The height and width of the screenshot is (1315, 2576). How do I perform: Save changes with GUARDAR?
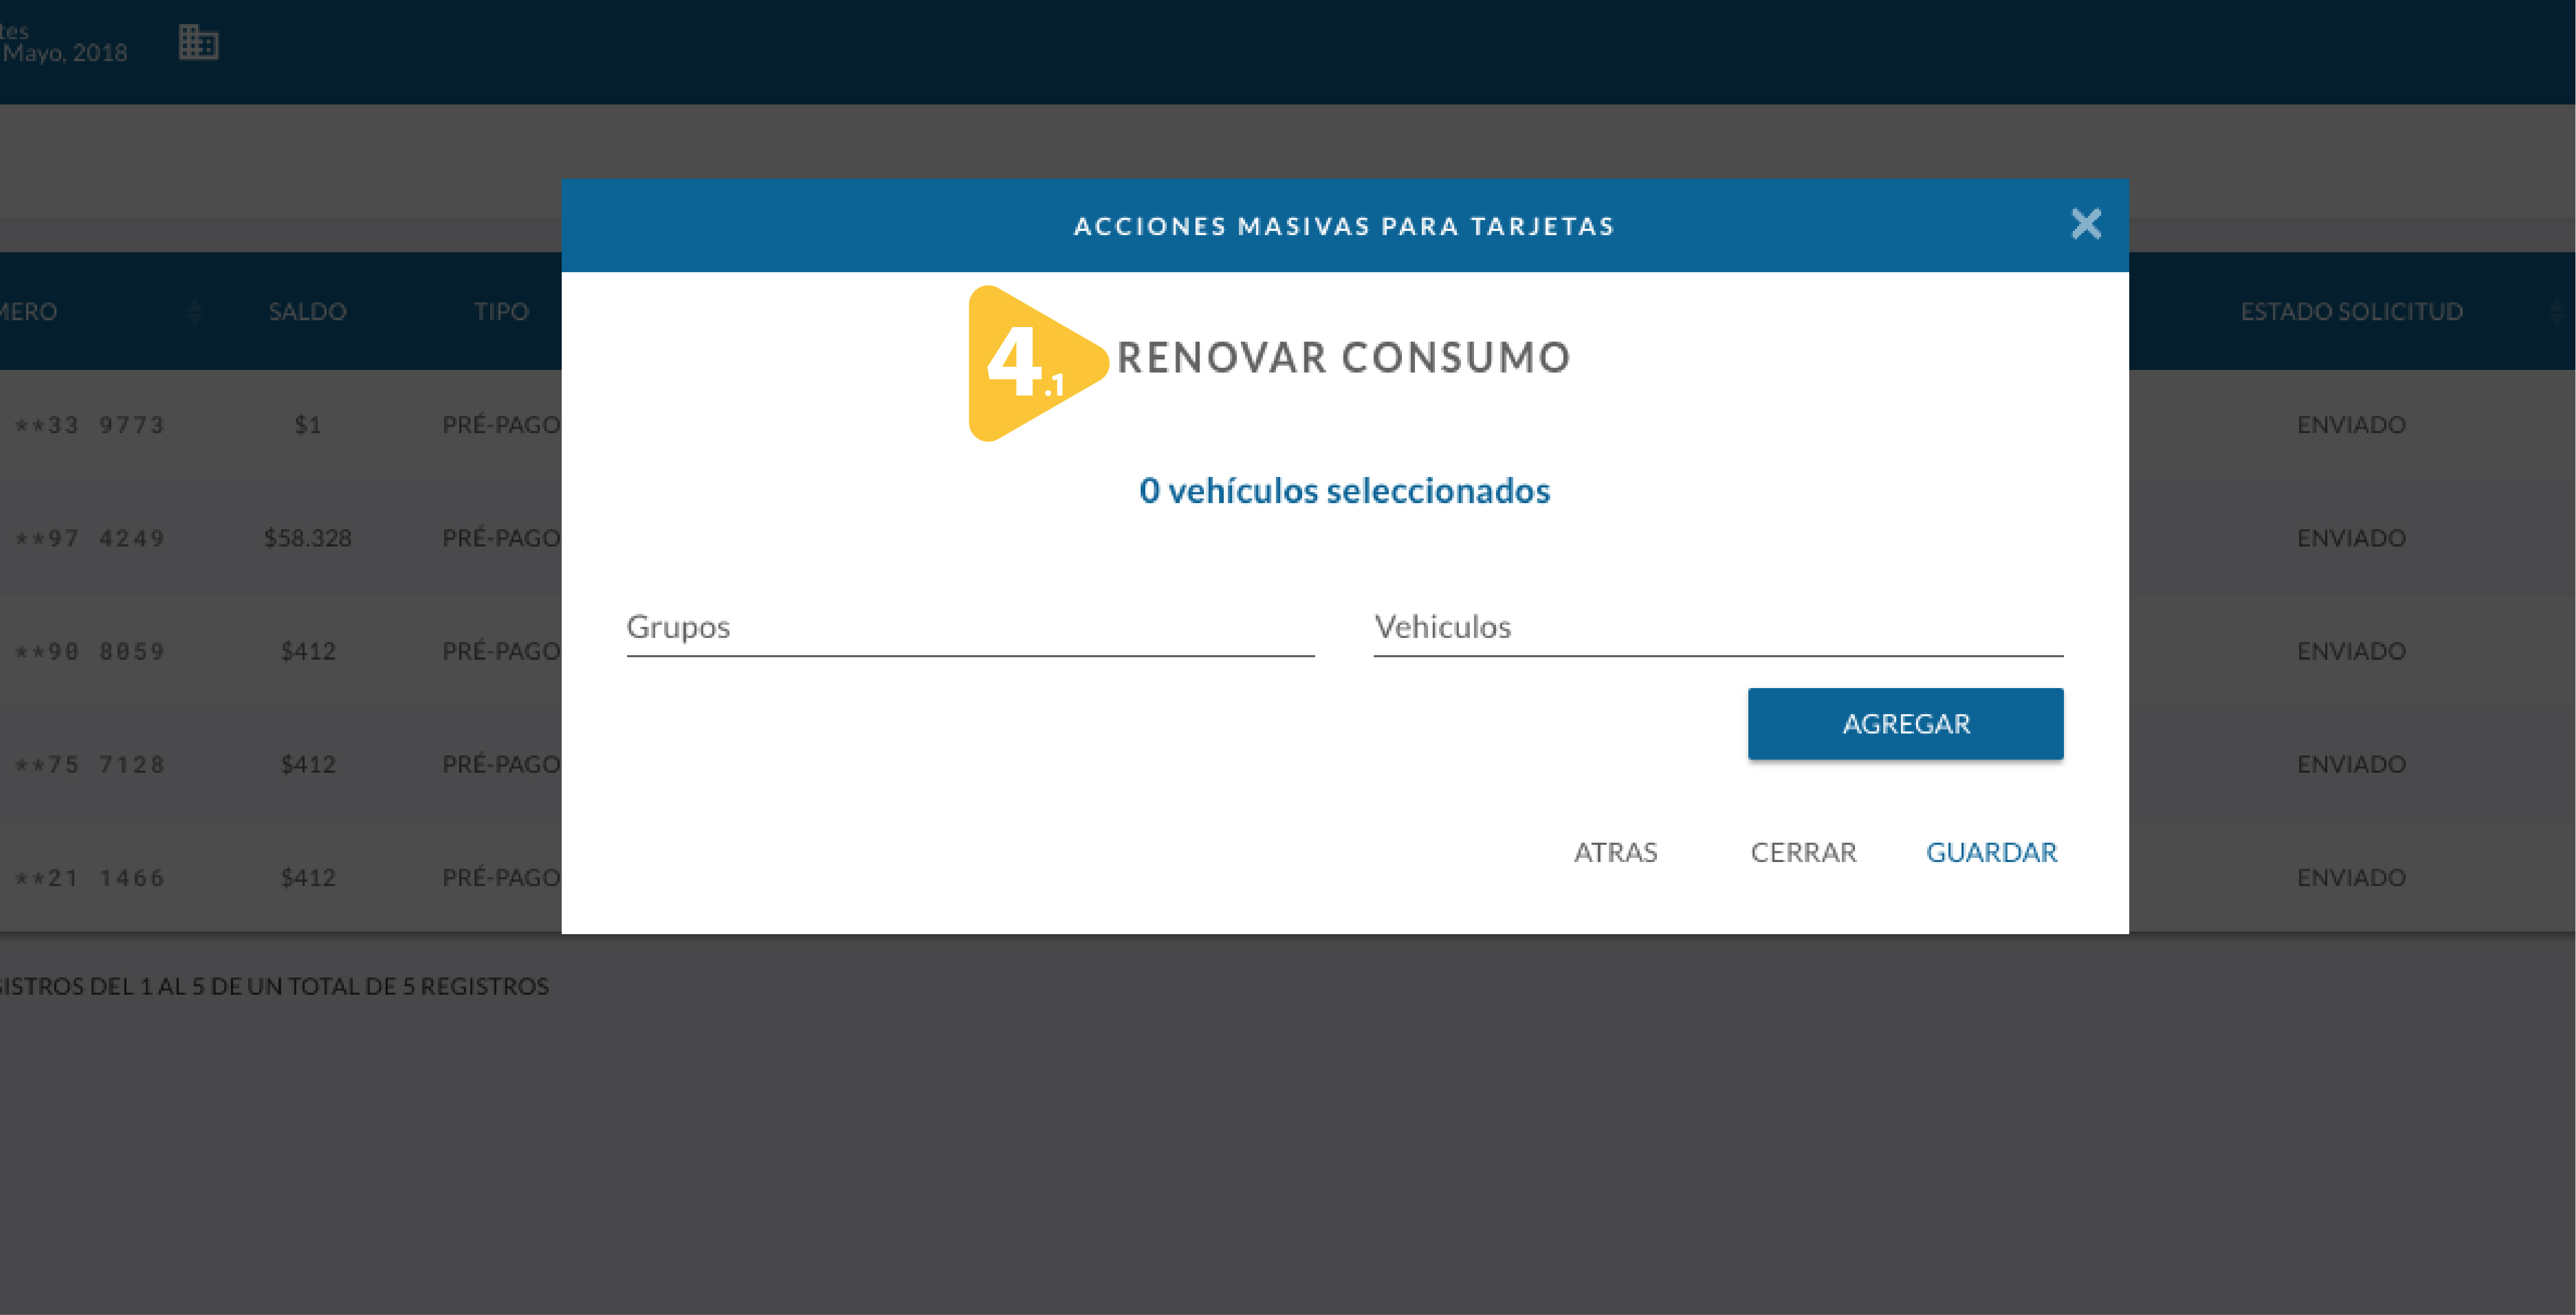tap(1991, 852)
